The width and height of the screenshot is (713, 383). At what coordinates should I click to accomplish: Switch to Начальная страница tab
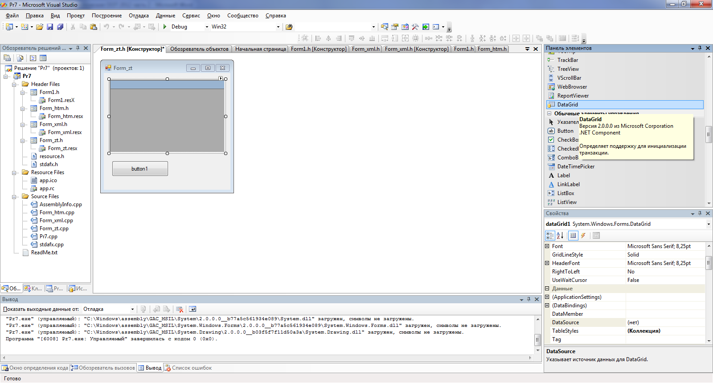(261, 49)
